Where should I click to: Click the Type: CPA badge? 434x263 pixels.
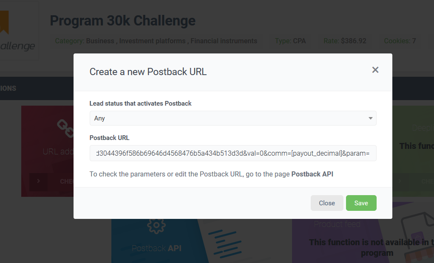point(290,41)
